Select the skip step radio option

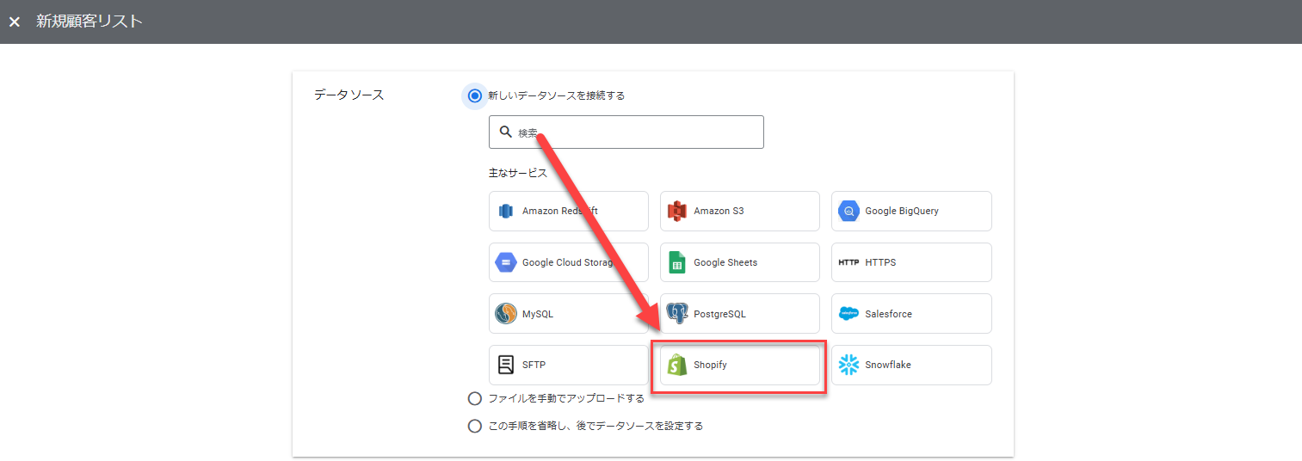[x=474, y=426]
